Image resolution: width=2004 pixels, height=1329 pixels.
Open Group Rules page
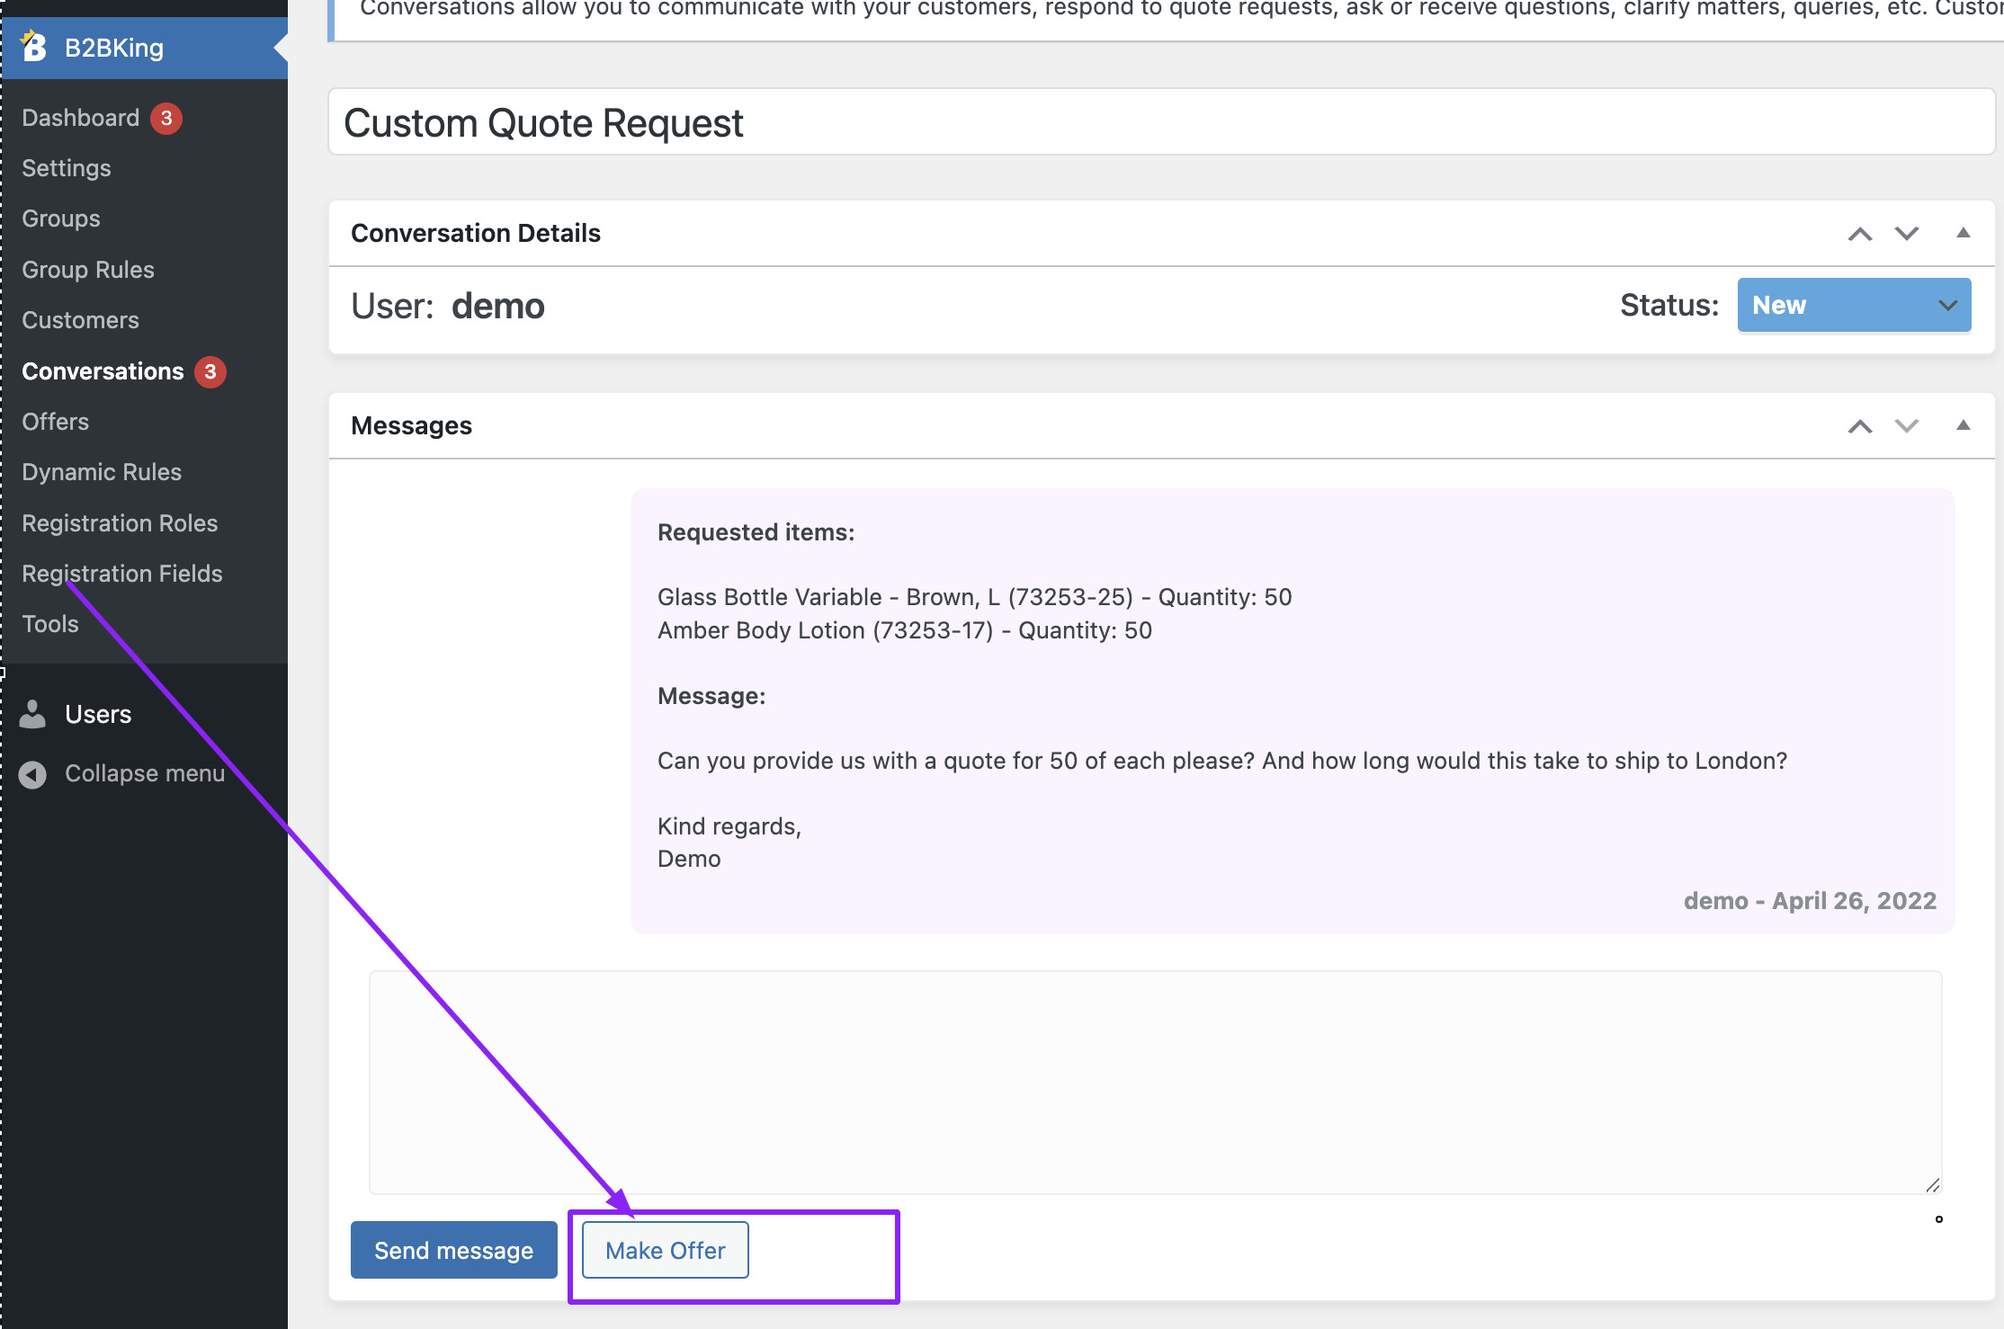88,270
